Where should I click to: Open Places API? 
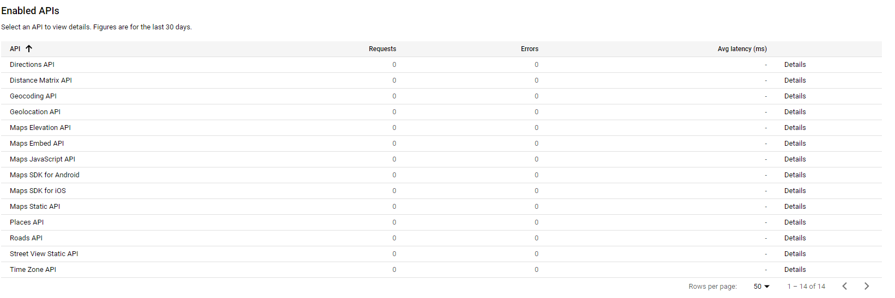coord(27,222)
